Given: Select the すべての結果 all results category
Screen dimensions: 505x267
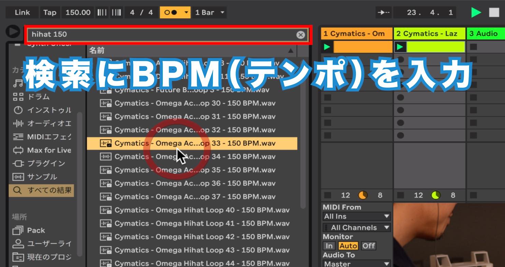Looking at the screenshot, I should [41, 190].
